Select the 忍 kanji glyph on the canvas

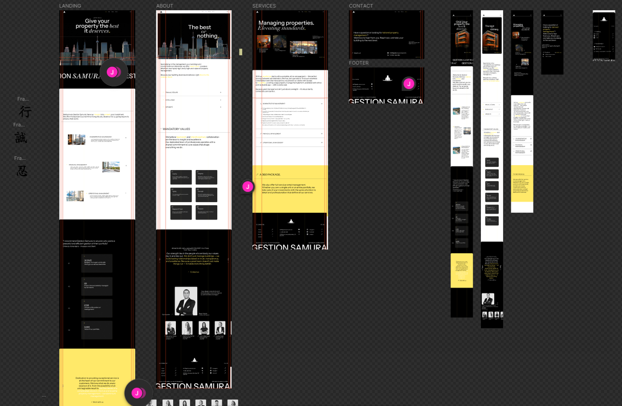click(x=22, y=171)
